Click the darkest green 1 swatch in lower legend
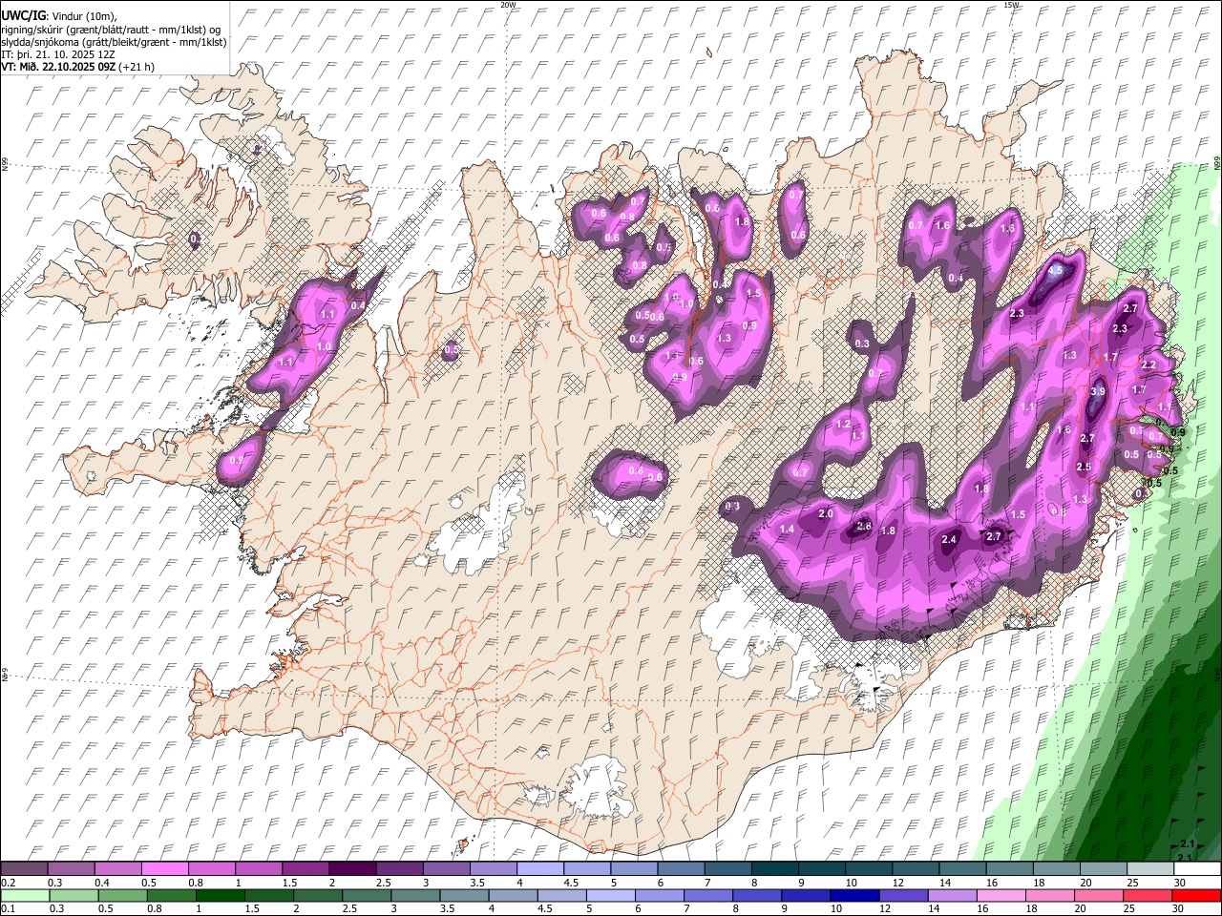This screenshot has height=916, width=1222. pos(220,896)
